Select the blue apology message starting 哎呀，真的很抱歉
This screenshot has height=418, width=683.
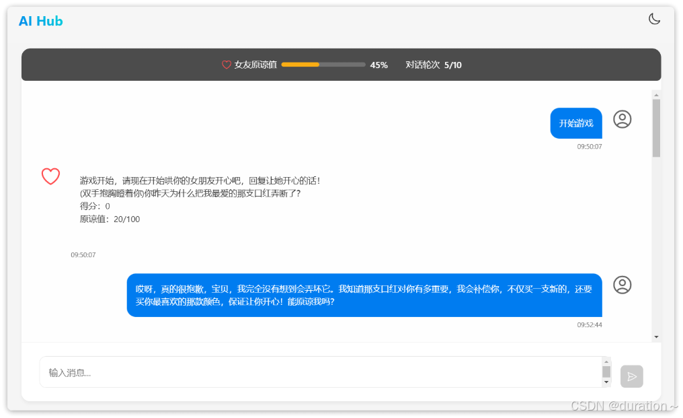[364, 295]
